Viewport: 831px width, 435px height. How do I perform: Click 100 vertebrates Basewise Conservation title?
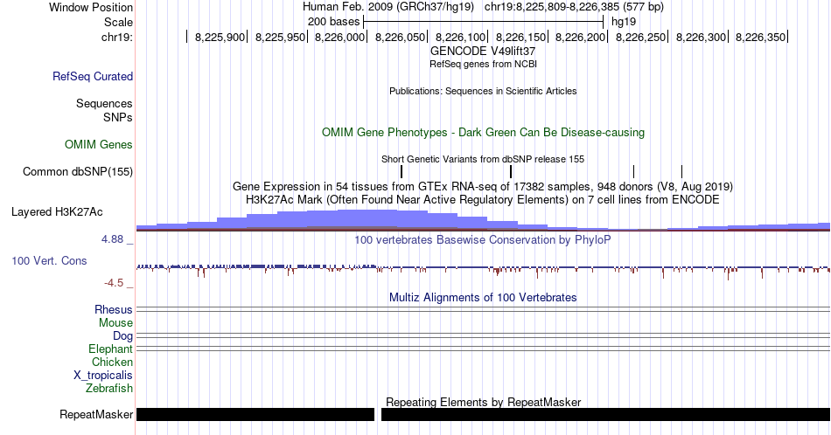click(483, 239)
